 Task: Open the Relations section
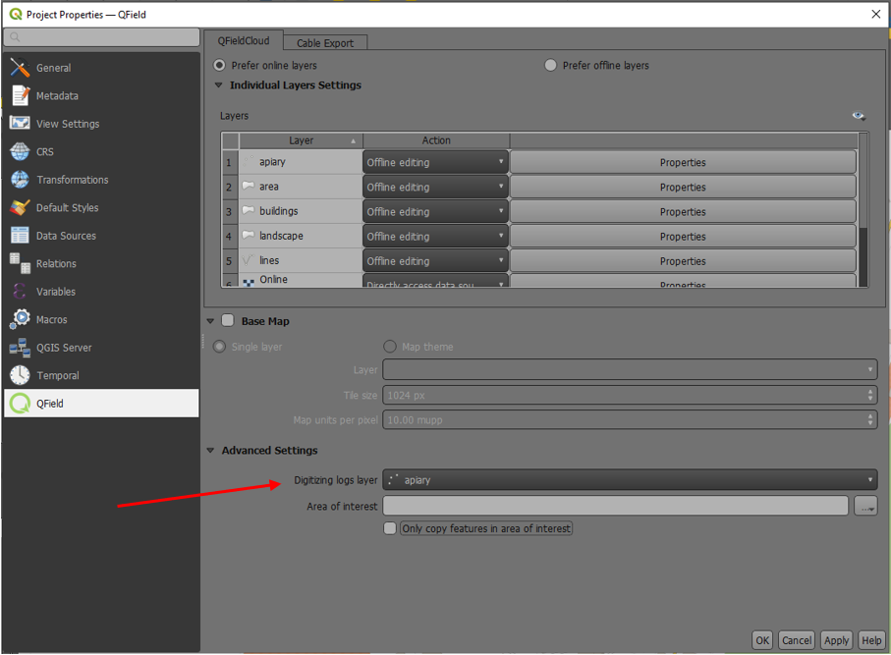[x=102, y=263]
